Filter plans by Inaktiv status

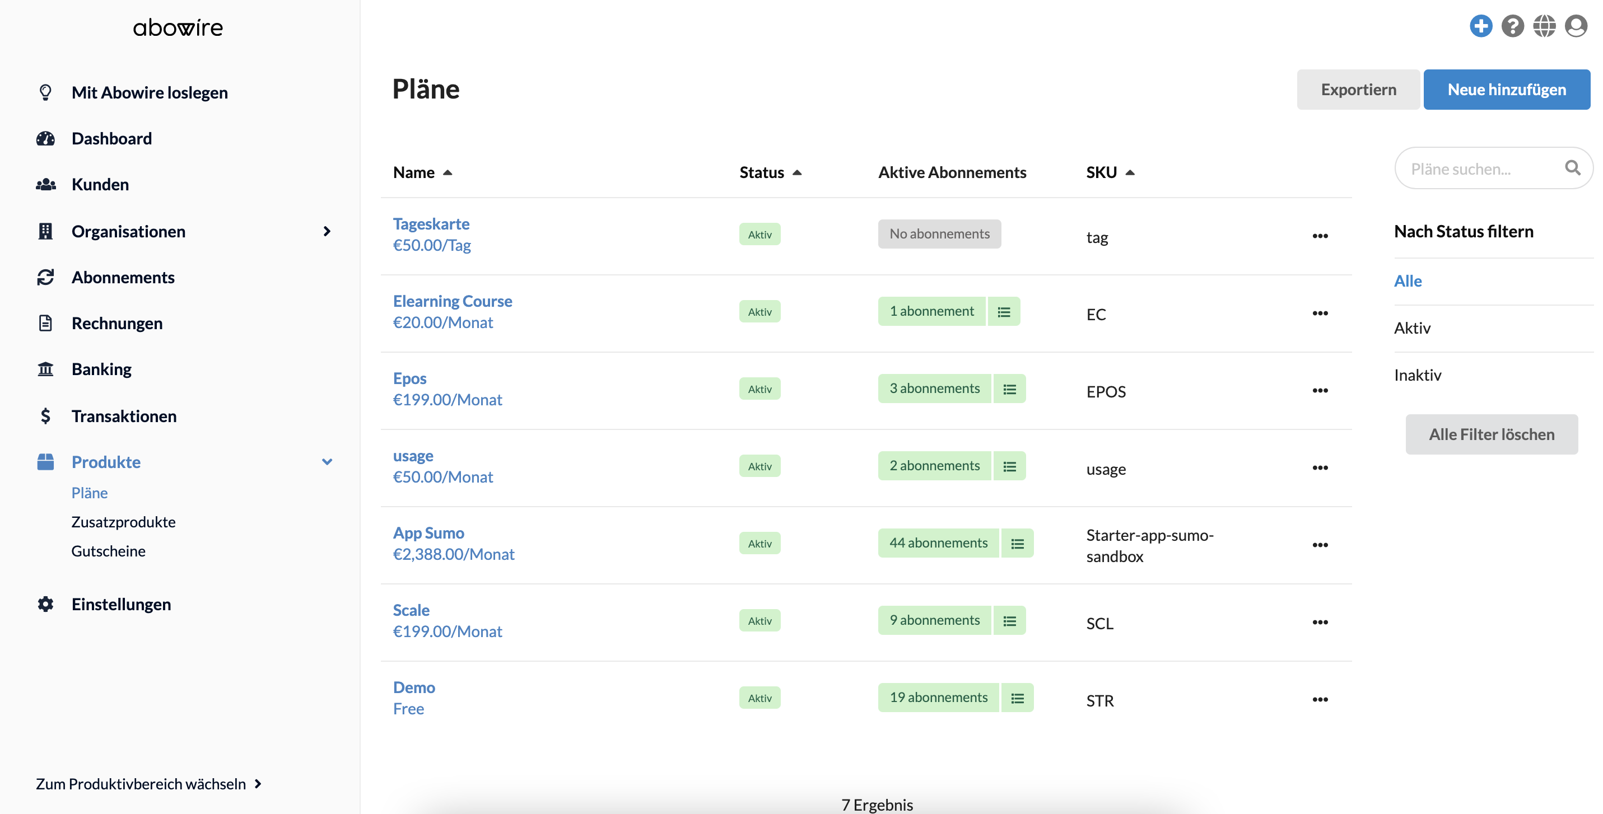click(1418, 375)
